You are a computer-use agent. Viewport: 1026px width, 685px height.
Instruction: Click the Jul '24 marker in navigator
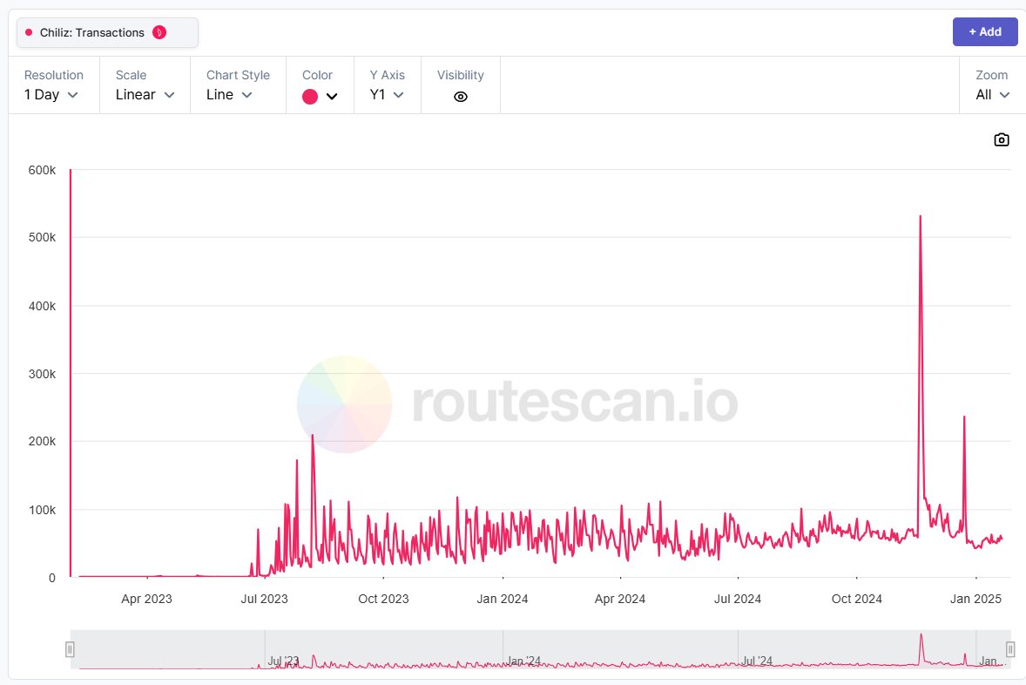756,661
